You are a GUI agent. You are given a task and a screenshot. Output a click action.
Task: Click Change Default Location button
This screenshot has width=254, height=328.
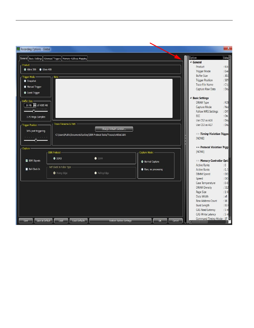[114, 129]
